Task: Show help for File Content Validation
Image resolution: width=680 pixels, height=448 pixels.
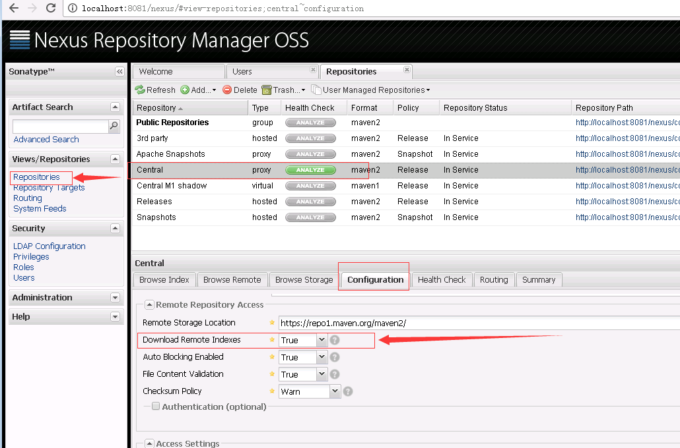Action: pyautogui.click(x=335, y=374)
